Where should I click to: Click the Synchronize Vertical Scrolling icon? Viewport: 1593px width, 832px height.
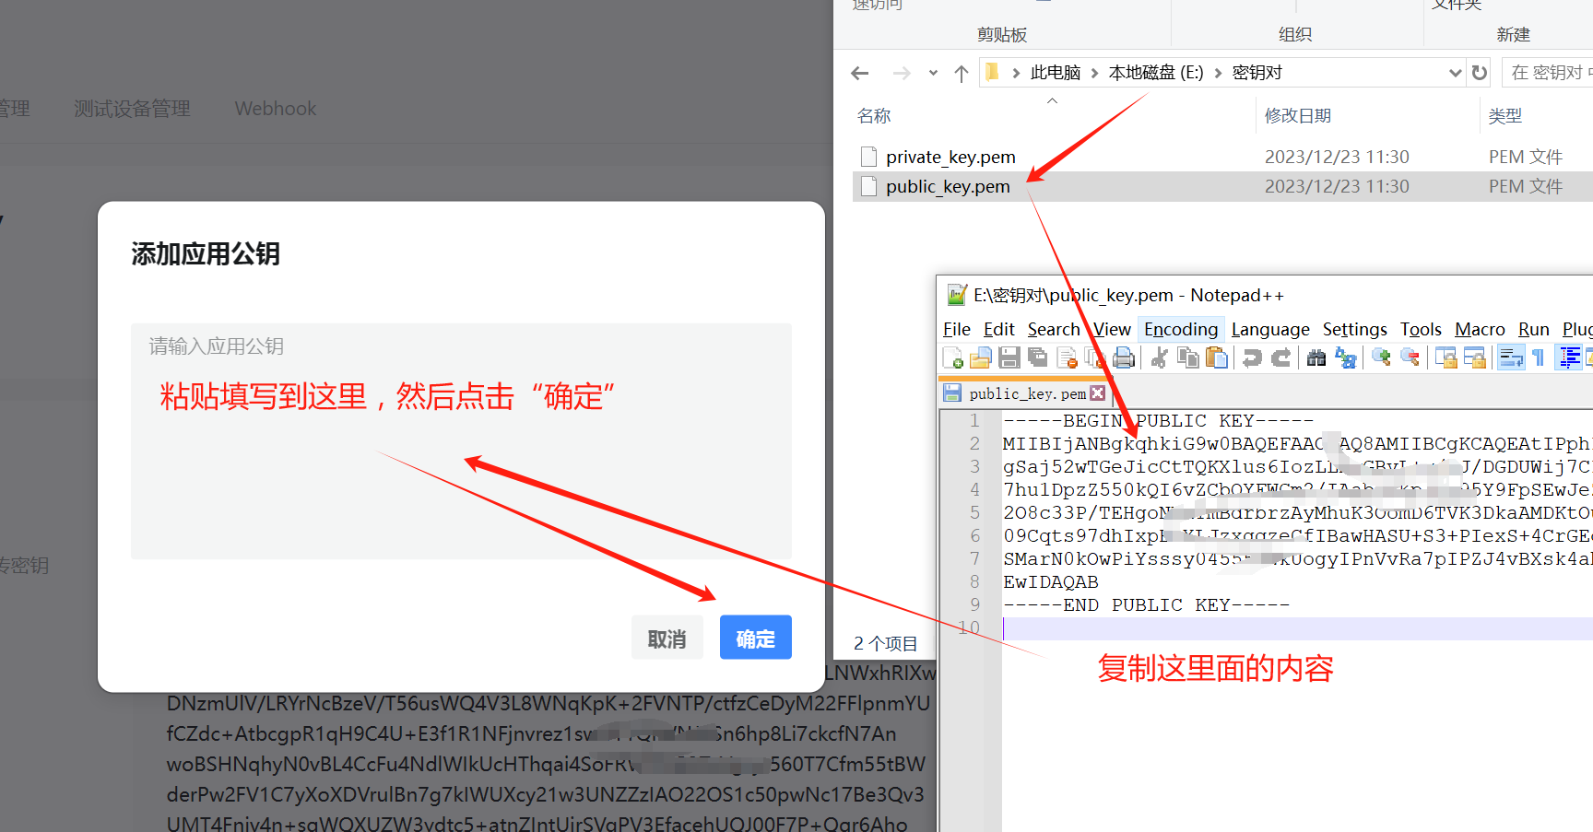click(x=1445, y=357)
